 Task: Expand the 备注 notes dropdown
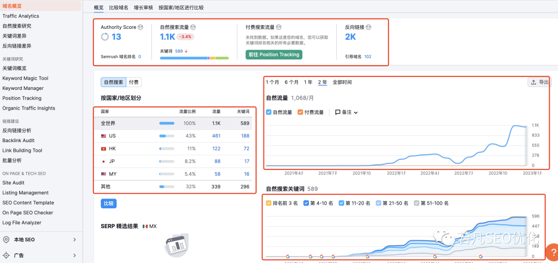click(x=346, y=112)
